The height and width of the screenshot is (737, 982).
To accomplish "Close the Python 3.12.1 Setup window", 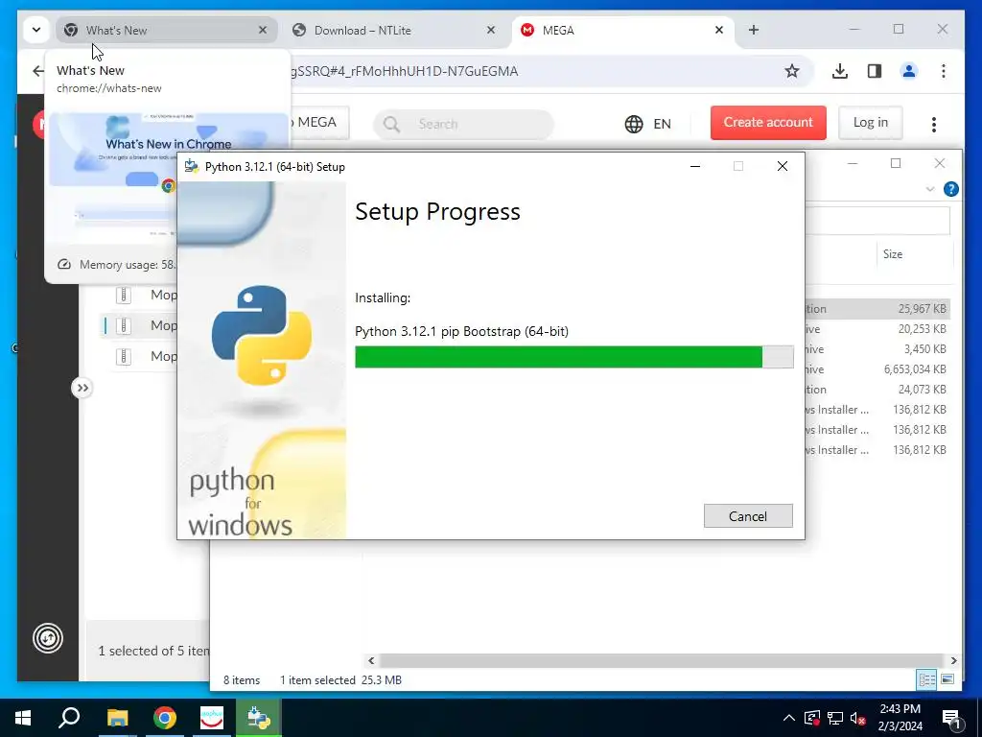I will tap(783, 166).
